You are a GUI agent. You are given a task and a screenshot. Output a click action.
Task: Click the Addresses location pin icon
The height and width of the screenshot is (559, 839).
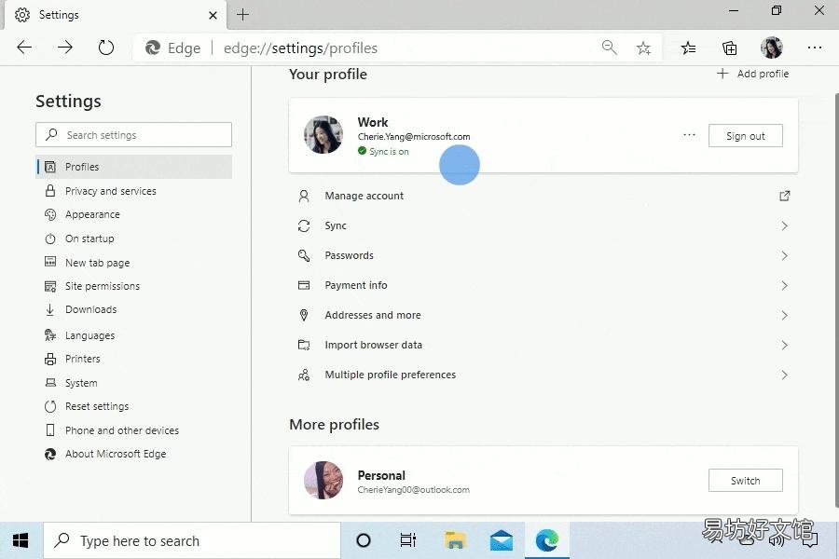pyautogui.click(x=304, y=316)
